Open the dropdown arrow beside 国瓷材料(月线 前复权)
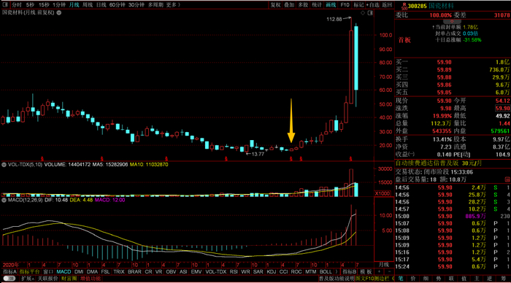The image size is (511, 283). point(59,12)
